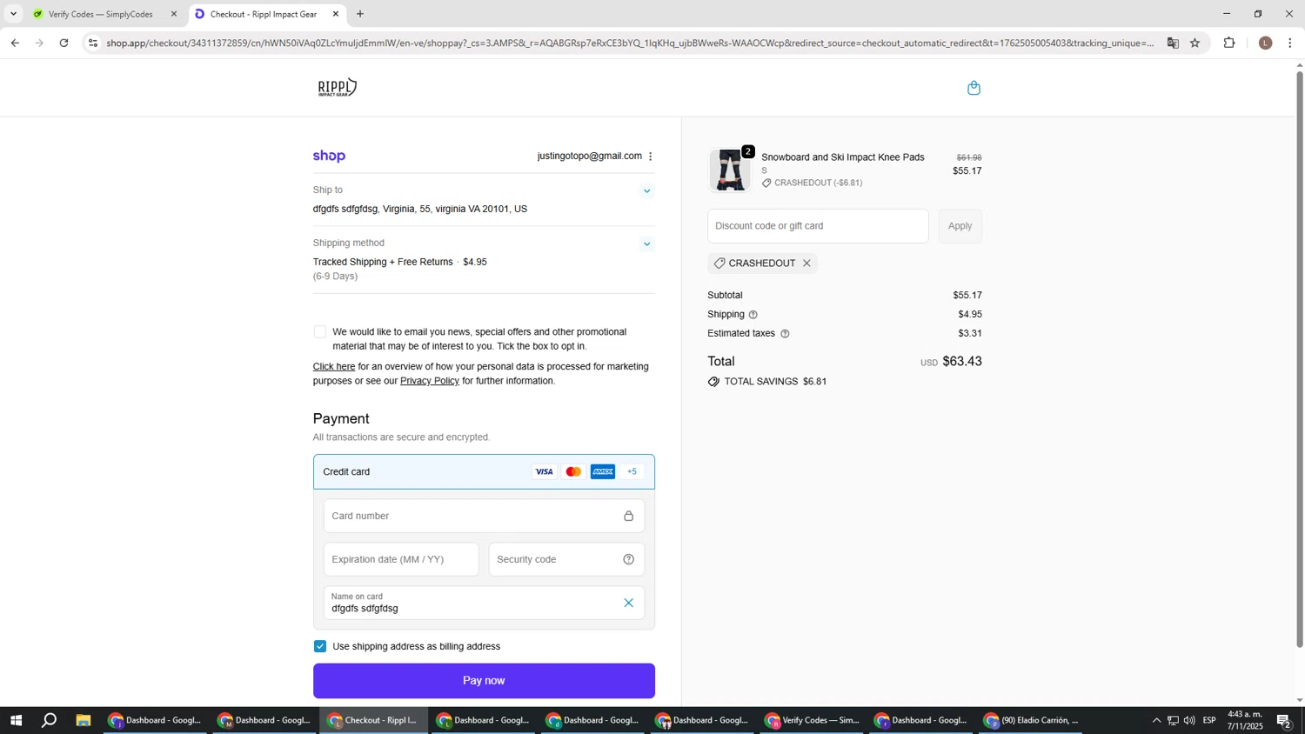Open Windows taskbar search

50,720
